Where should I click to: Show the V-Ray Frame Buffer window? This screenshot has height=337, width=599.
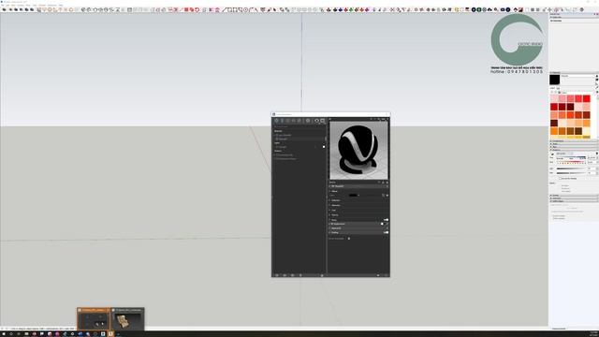pos(323,121)
